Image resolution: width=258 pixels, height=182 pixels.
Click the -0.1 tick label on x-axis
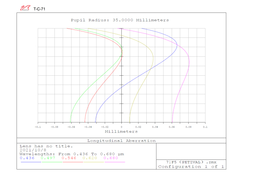coord(37,126)
